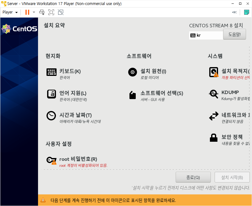
Task: Click the VMware Workstation icon in title bar
Action: tap(3, 3)
